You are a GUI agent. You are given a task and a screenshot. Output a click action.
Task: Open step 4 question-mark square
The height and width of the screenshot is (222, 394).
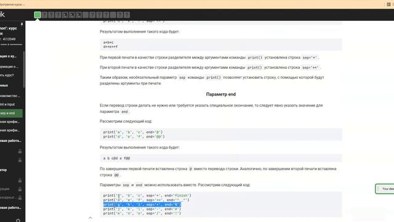(58, 15)
